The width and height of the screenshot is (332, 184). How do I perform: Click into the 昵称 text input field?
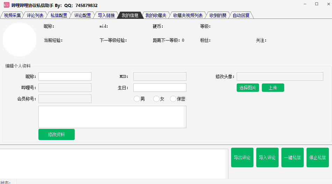tap(65, 76)
